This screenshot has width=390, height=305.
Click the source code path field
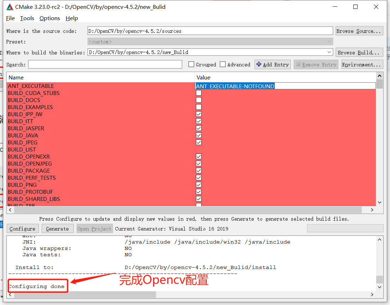210,31
